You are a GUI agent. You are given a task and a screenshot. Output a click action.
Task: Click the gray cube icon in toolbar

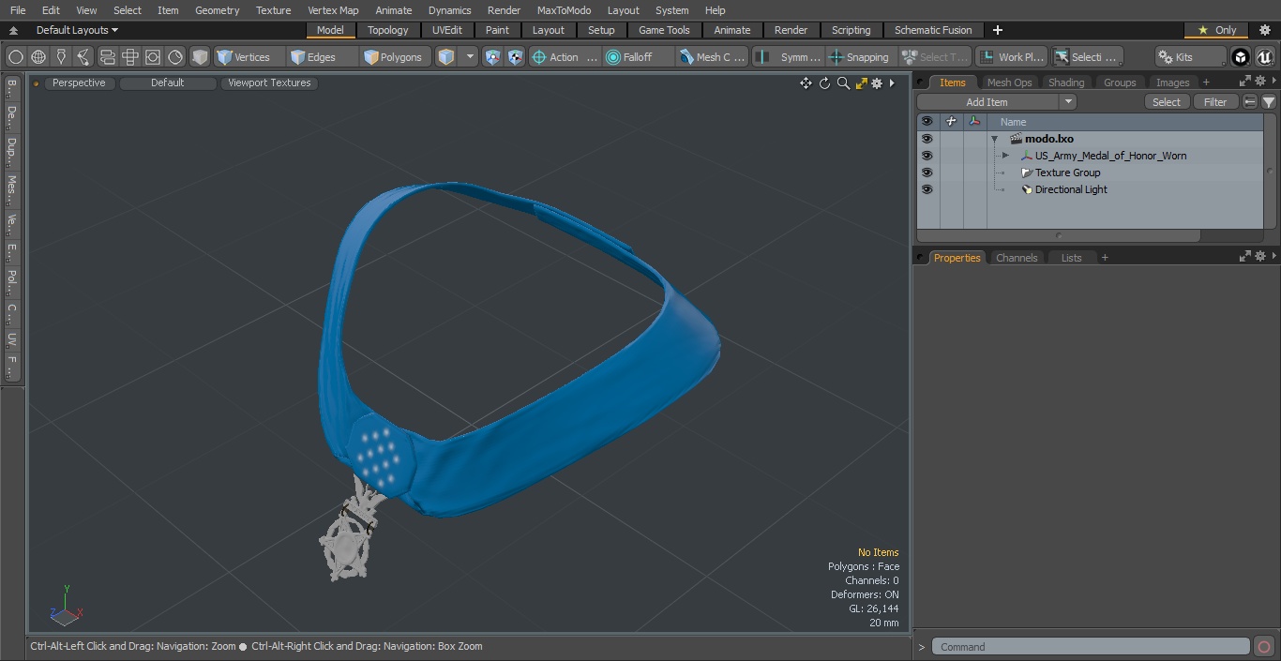[200, 57]
